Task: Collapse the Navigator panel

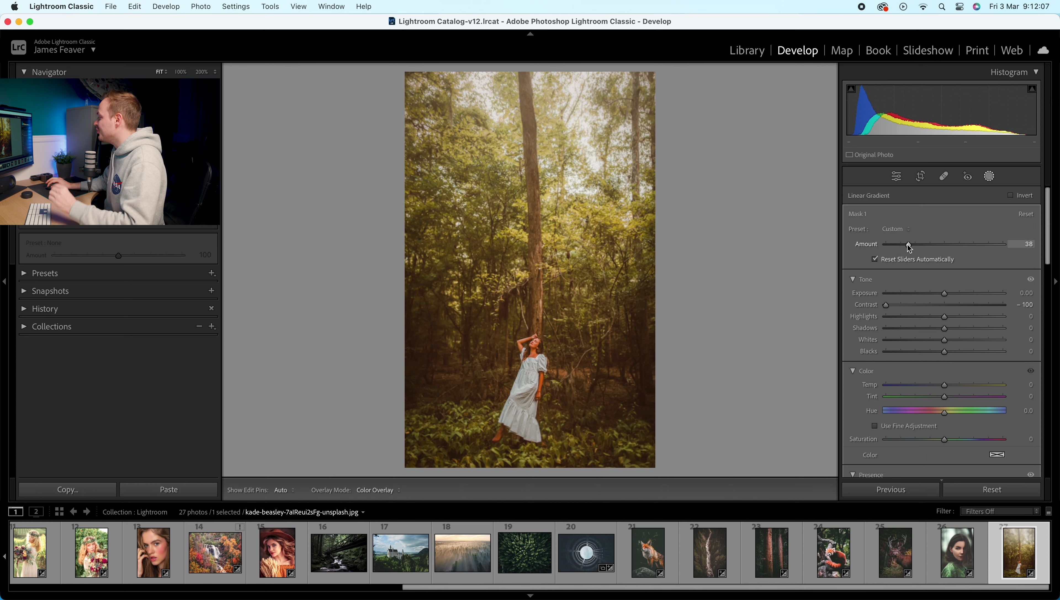Action: [24, 72]
